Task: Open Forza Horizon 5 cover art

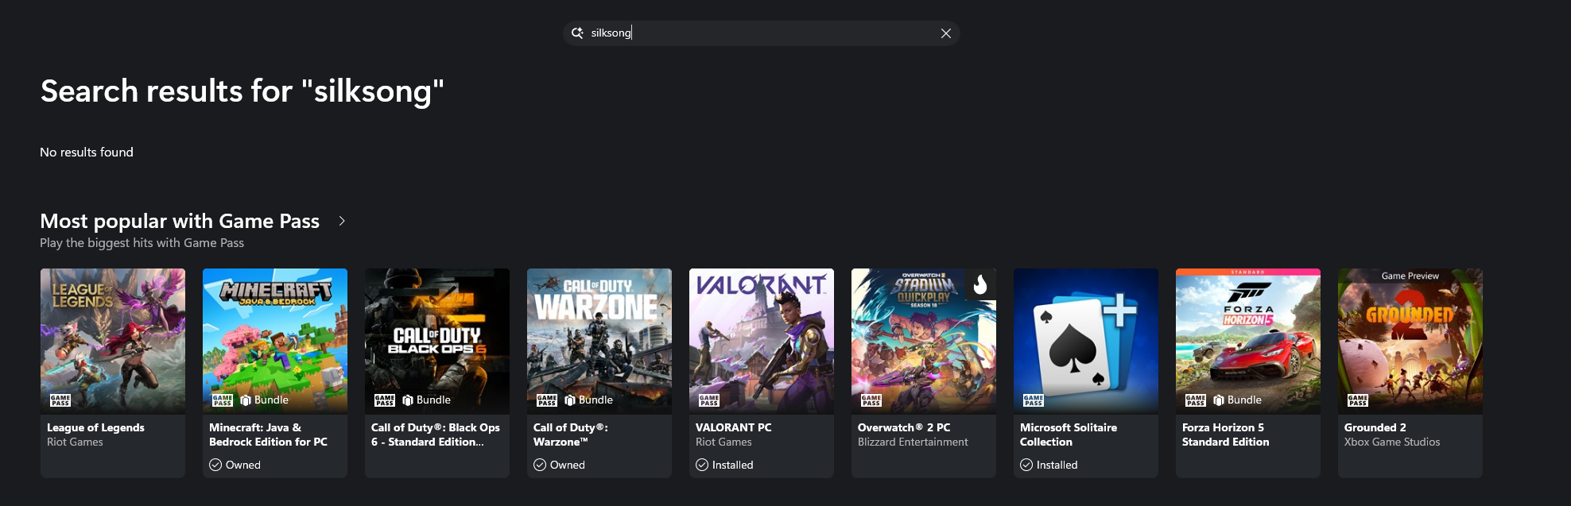Action: click(x=1248, y=341)
